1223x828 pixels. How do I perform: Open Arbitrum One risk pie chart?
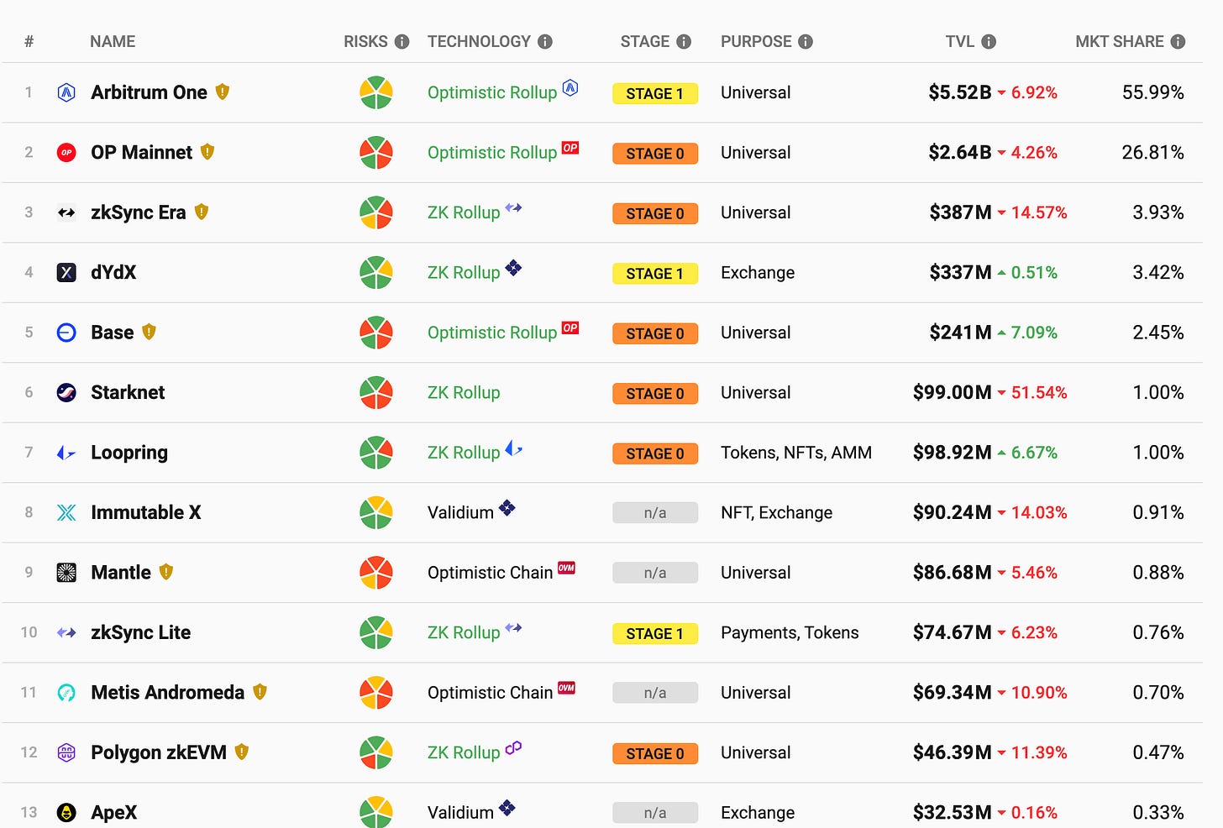pos(376,92)
